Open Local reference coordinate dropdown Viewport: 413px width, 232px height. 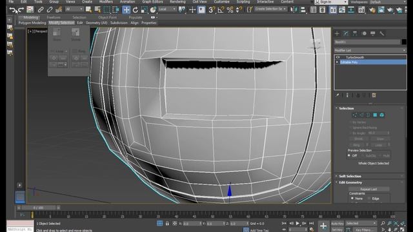pos(167,9)
